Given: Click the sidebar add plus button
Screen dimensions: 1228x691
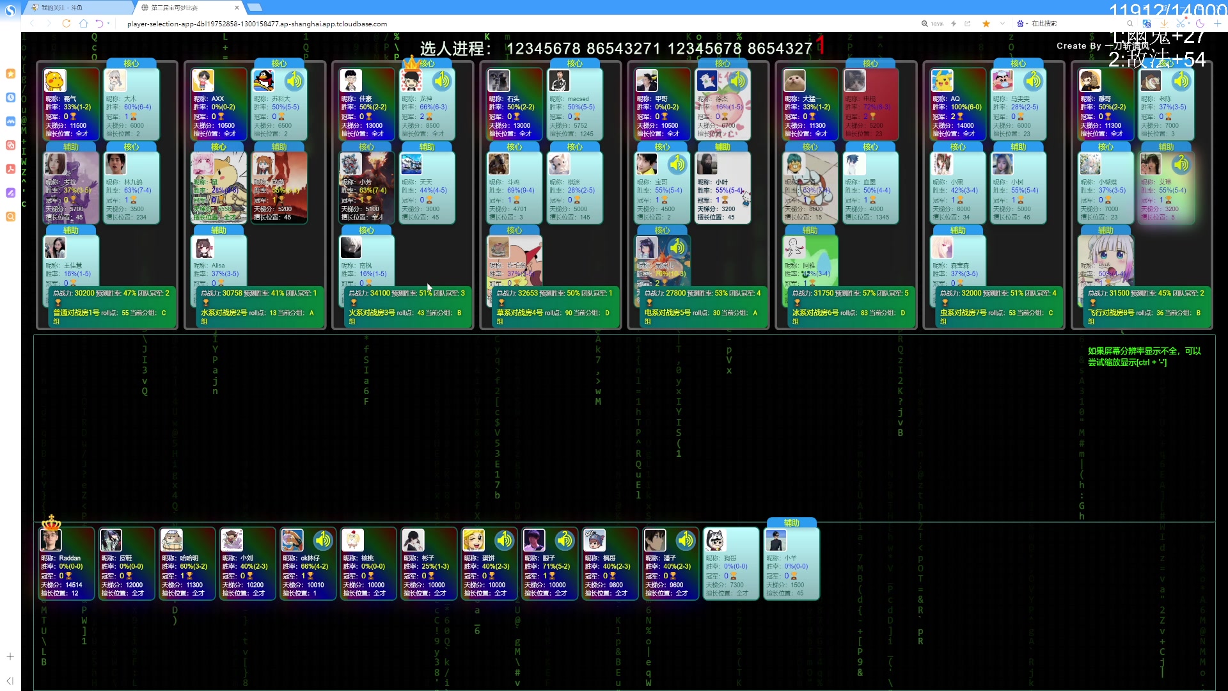Looking at the screenshot, I should [x=10, y=656].
